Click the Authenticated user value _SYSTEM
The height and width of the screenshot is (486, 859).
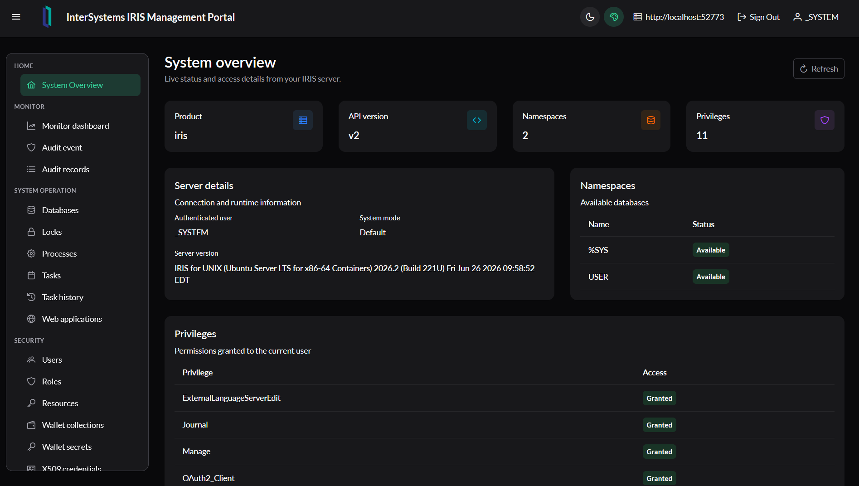(x=191, y=233)
